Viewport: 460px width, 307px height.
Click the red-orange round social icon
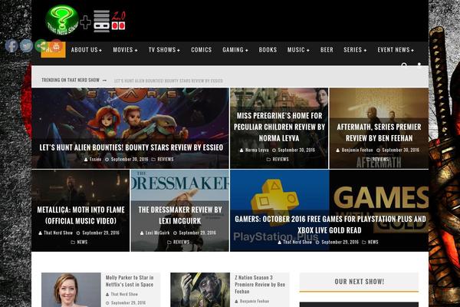tap(56, 46)
